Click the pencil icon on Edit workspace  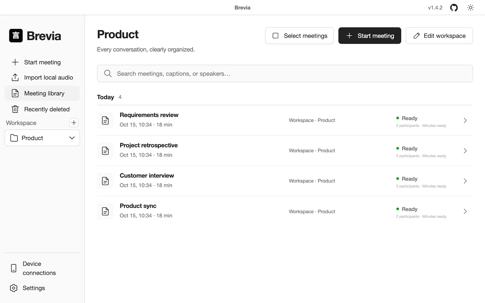click(417, 36)
